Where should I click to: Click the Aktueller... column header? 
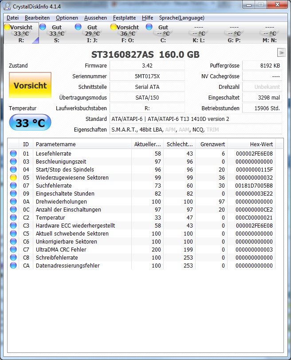coord(148,144)
